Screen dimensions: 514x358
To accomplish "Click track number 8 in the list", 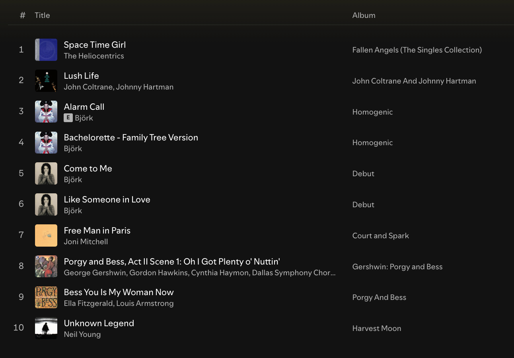I will click(21, 266).
